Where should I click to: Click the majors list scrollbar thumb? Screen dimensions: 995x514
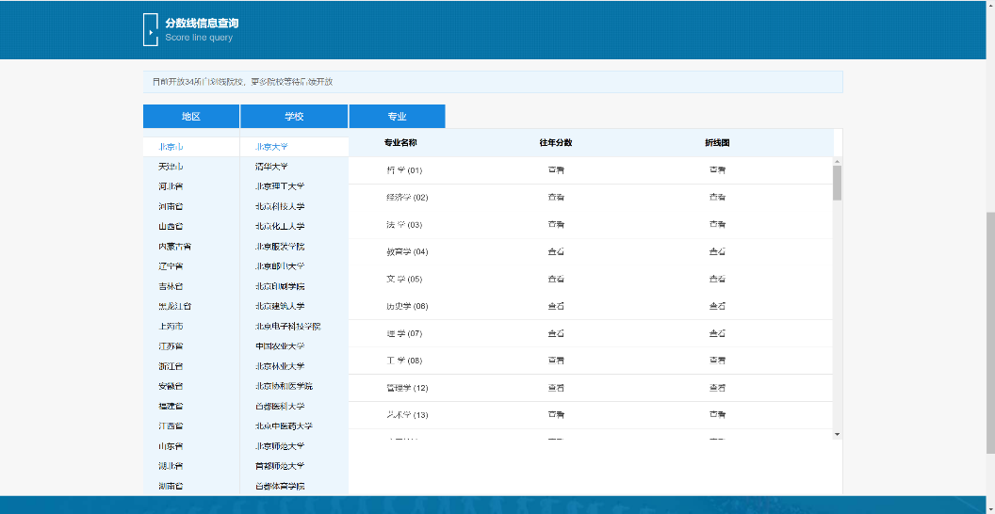(838, 182)
